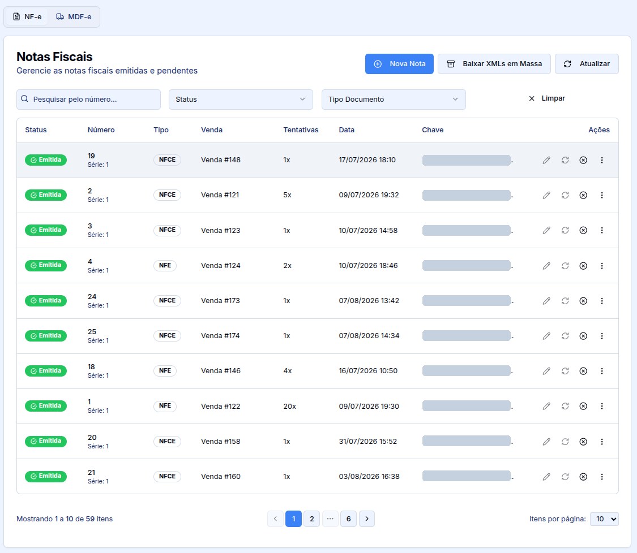Viewport: 637px width, 553px height.
Task: Refresh icon in Venda #121 row
Action: 565,195
